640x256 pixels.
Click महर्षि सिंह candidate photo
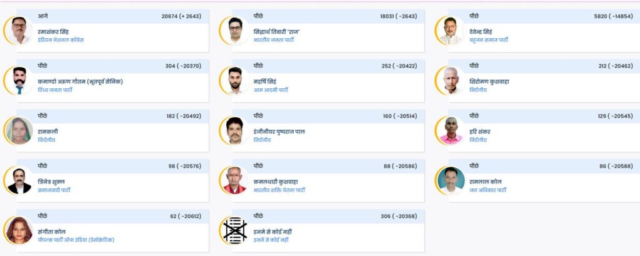click(235, 81)
